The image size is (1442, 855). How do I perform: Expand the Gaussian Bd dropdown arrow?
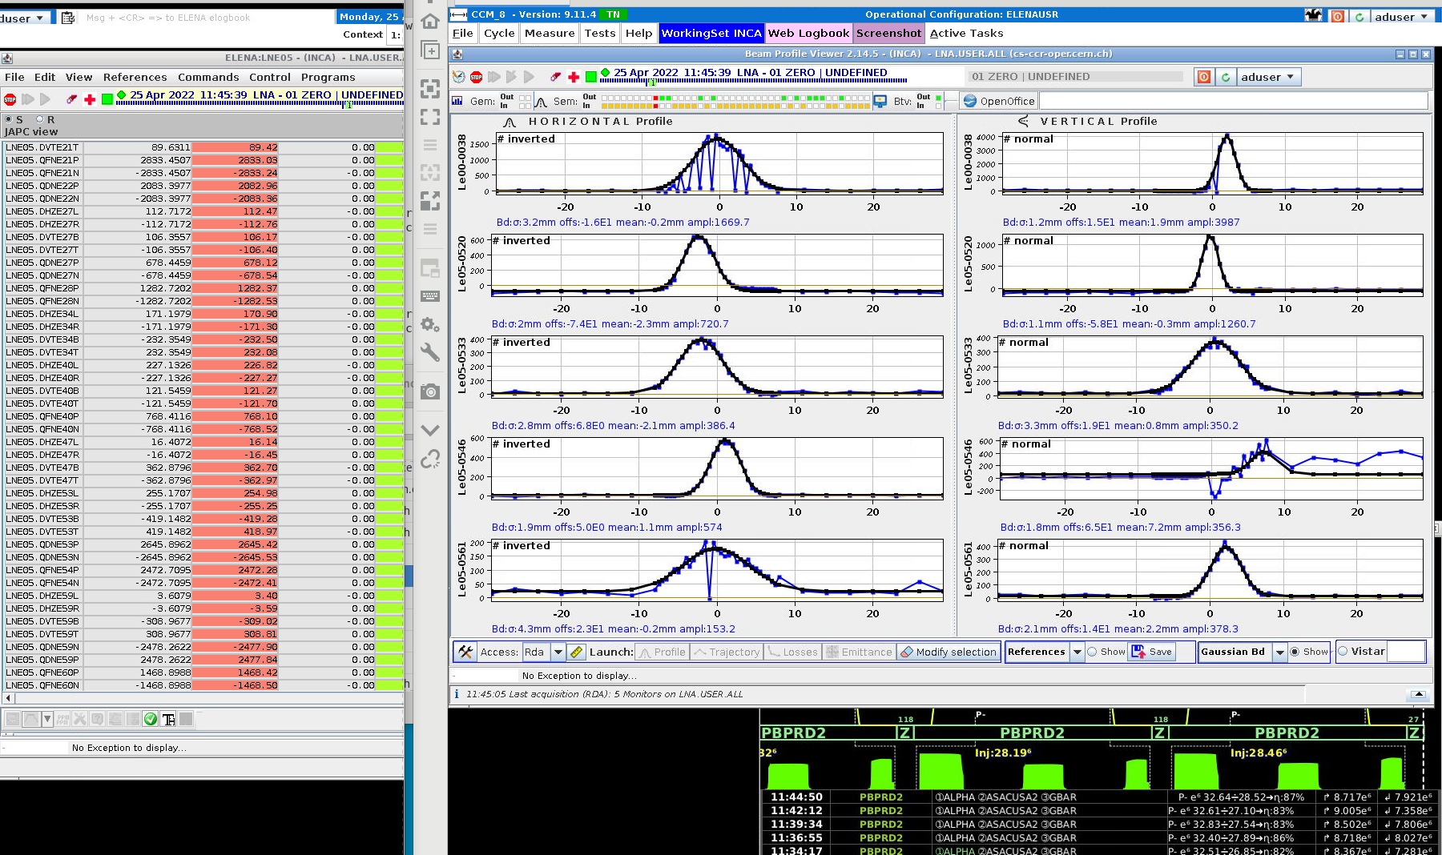pyautogui.click(x=1279, y=652)
